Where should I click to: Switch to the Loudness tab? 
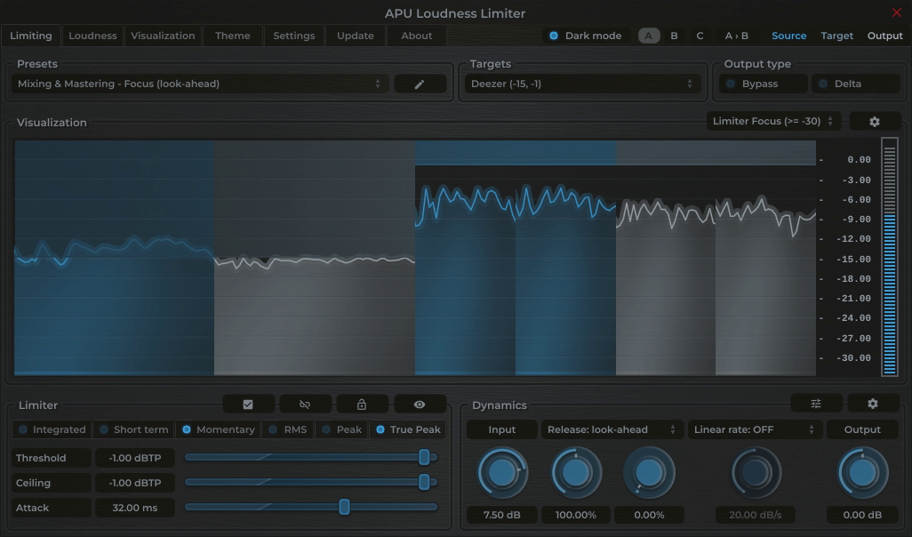tap(92, 36)
